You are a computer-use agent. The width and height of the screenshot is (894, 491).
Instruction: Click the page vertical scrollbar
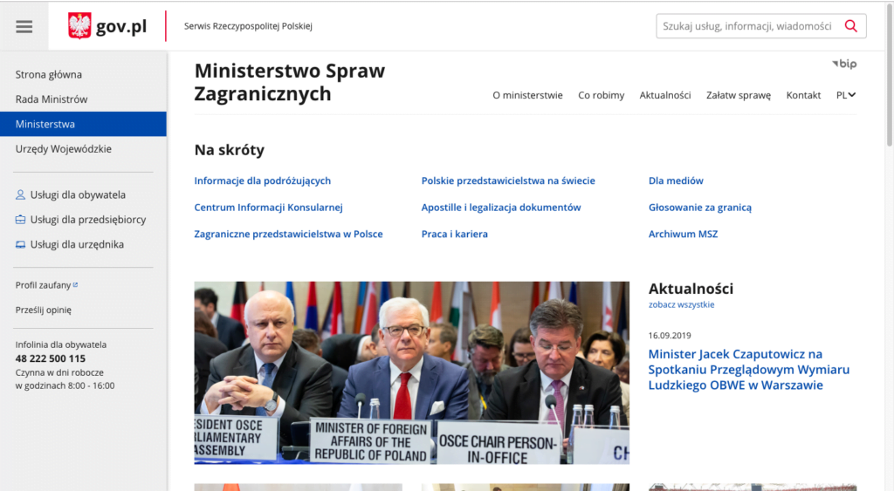(889, 74)
